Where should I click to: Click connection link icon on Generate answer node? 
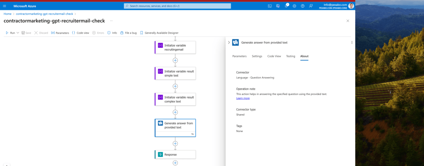point(193,134)
